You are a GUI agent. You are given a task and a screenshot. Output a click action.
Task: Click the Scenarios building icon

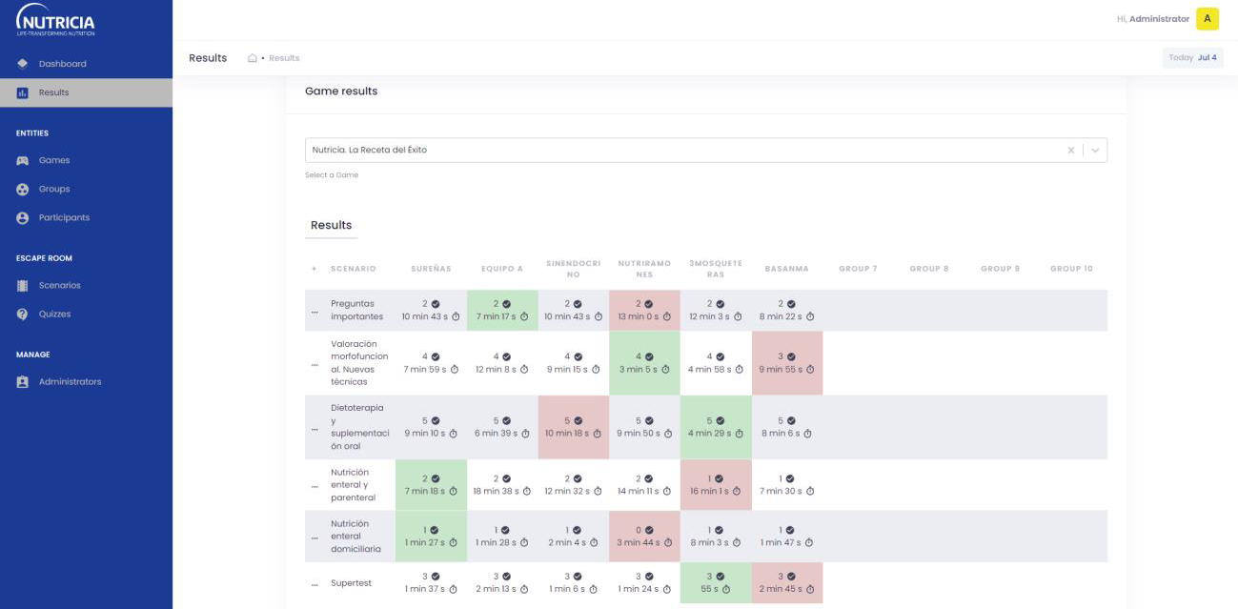click(x=23, y=285)
